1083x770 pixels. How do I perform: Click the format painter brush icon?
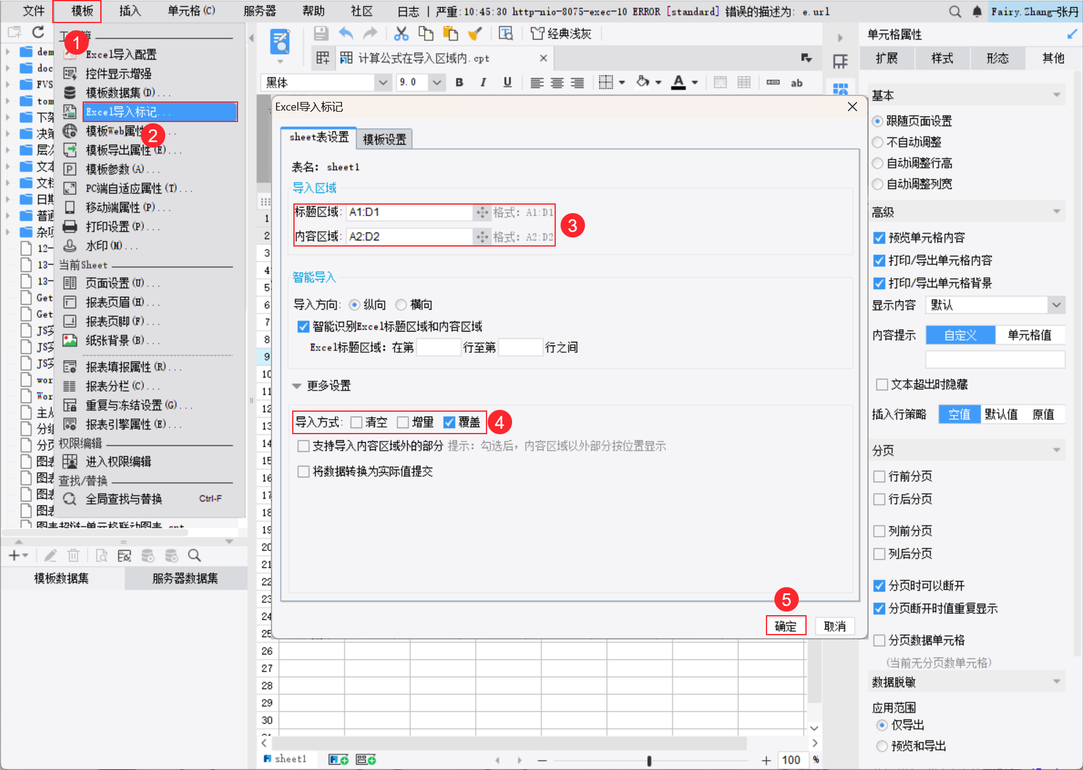(474, 33)
